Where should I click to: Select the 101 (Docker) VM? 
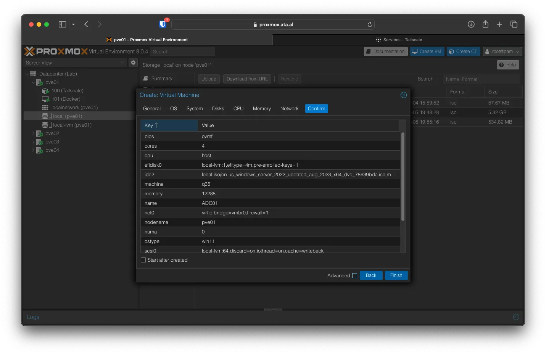pyautogui.click(x=66, y=99)
